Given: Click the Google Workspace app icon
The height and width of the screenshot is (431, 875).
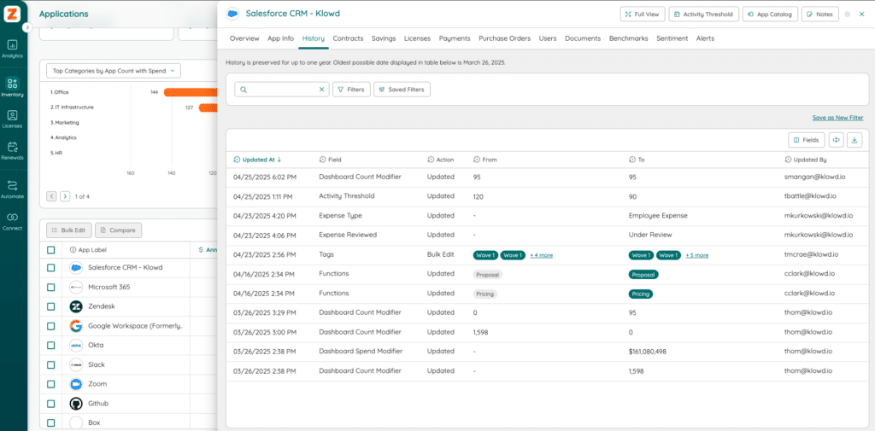Looking at the screenshot, I should pos(76,326).
